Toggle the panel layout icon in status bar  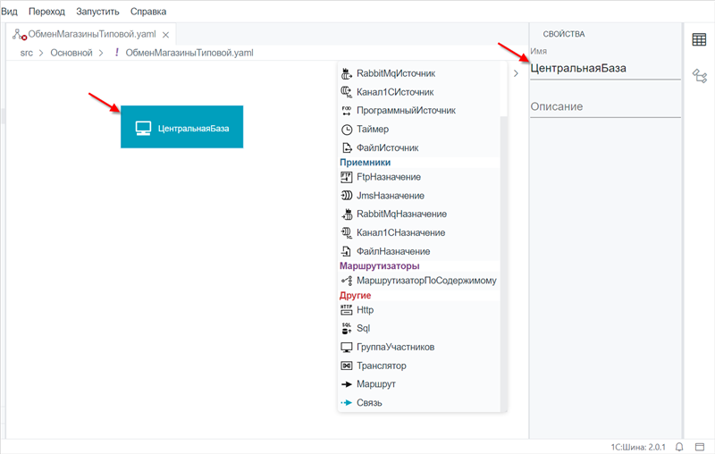(700, 447)
